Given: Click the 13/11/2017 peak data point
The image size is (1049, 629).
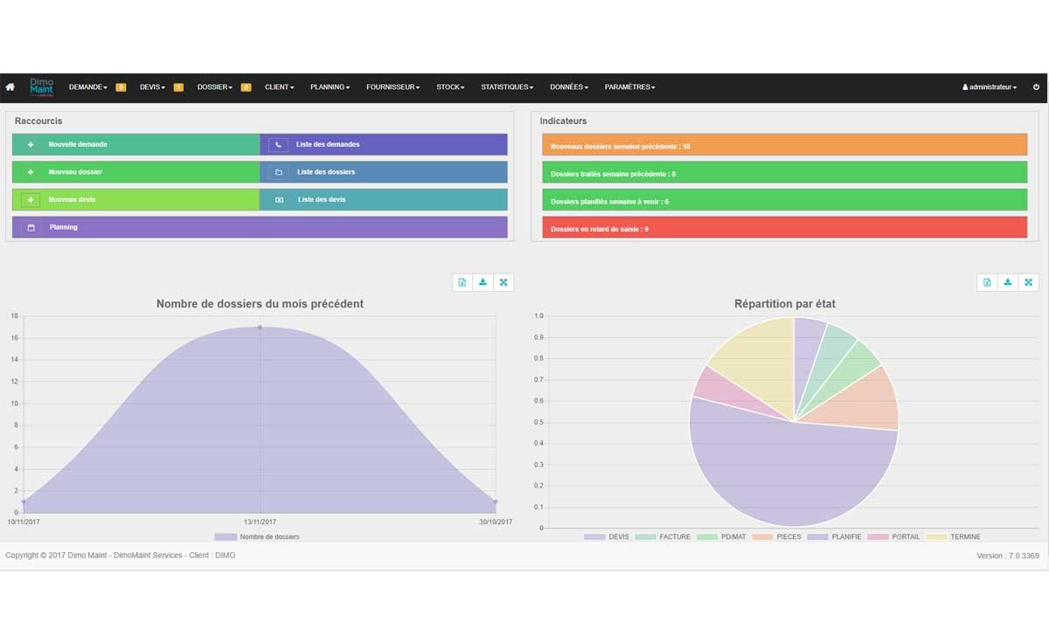Looking at the screenshot, I should [260, 327].
